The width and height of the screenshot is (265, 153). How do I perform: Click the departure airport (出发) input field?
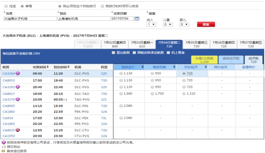click(30, 19)
